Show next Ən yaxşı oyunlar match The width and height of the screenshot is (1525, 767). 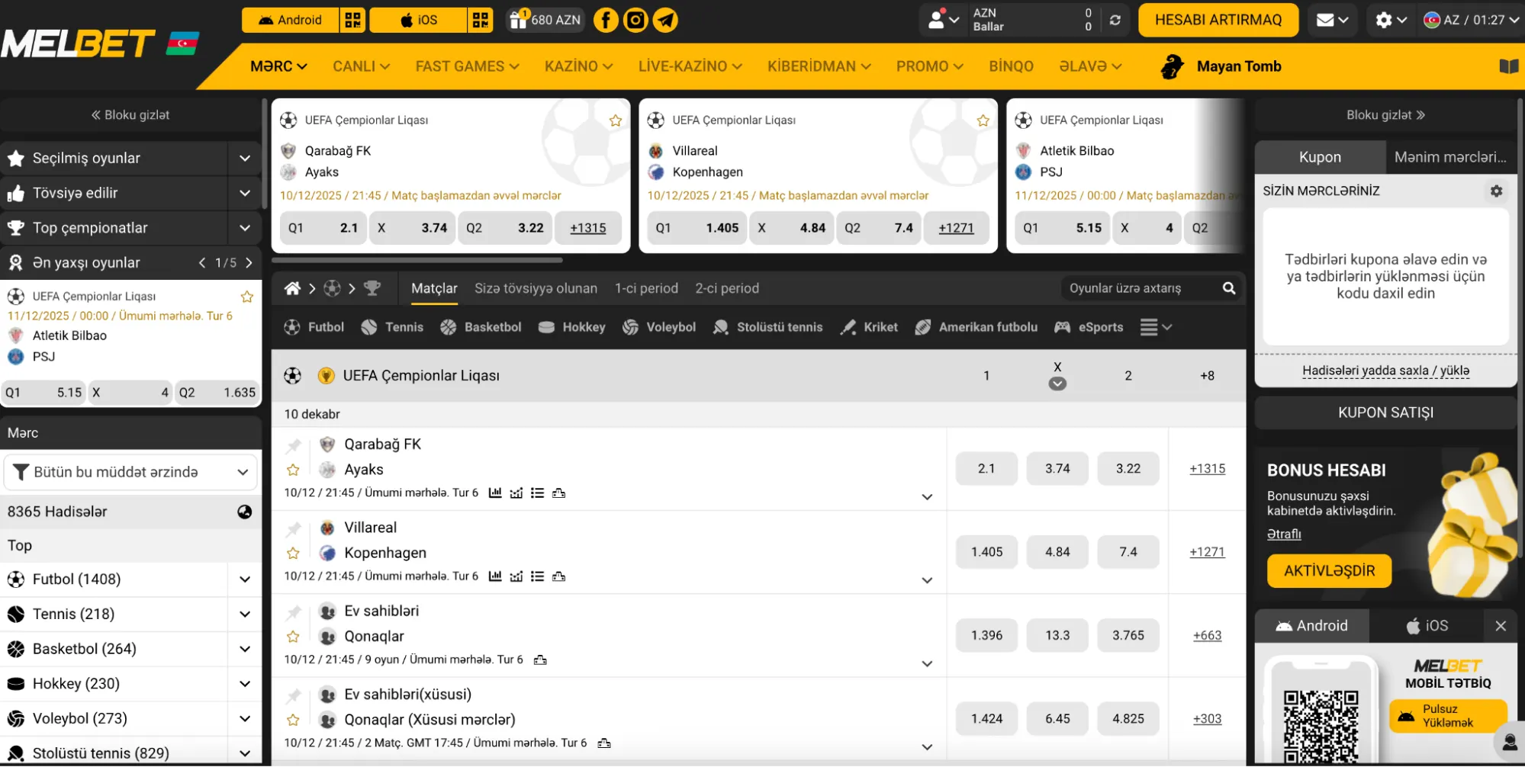point(249,263)
